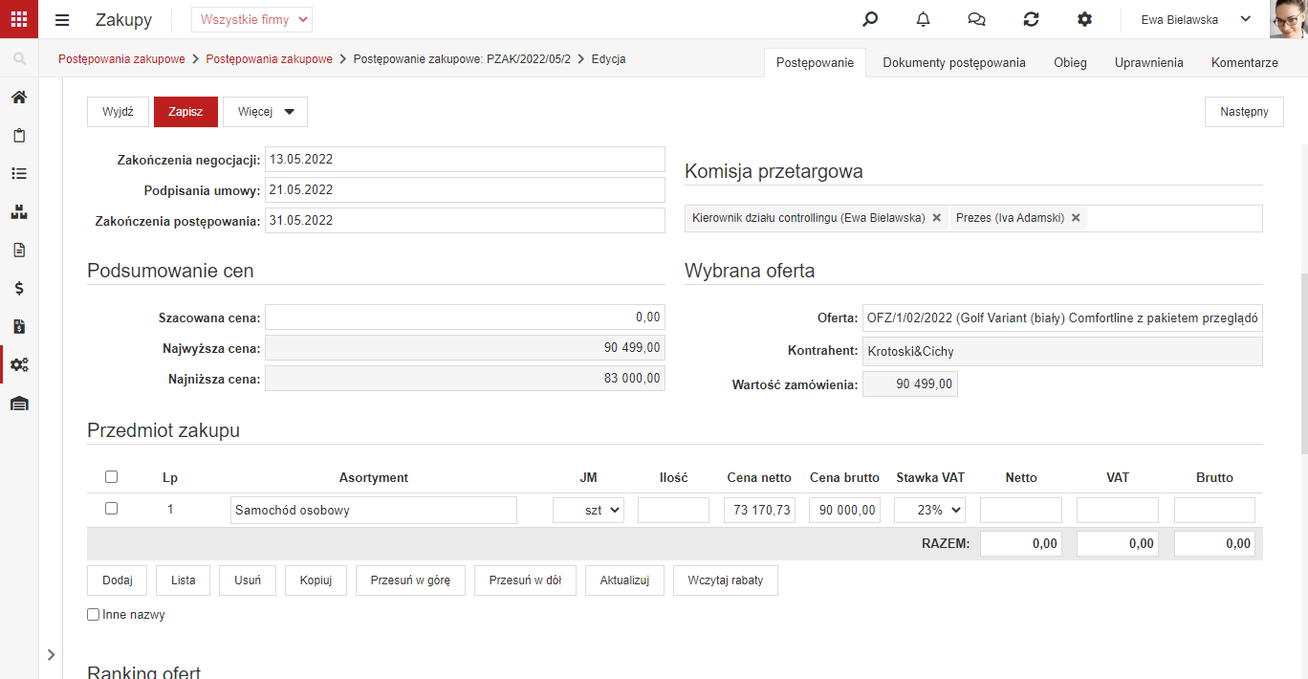Toggle the select-all checkbox in table header
The image size is (1308, 679).
point(111,476)
